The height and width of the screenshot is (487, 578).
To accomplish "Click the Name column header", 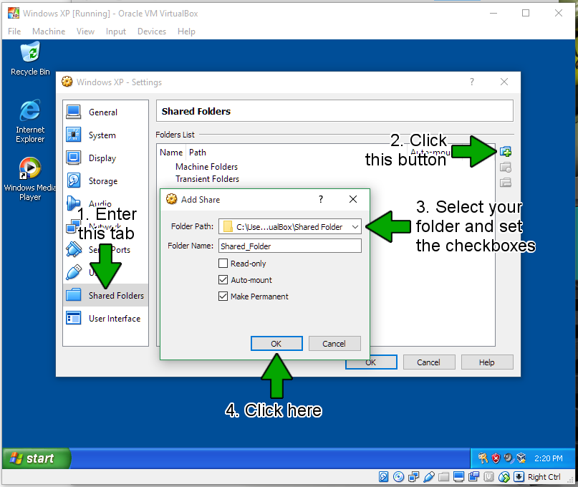I will 171,153.
